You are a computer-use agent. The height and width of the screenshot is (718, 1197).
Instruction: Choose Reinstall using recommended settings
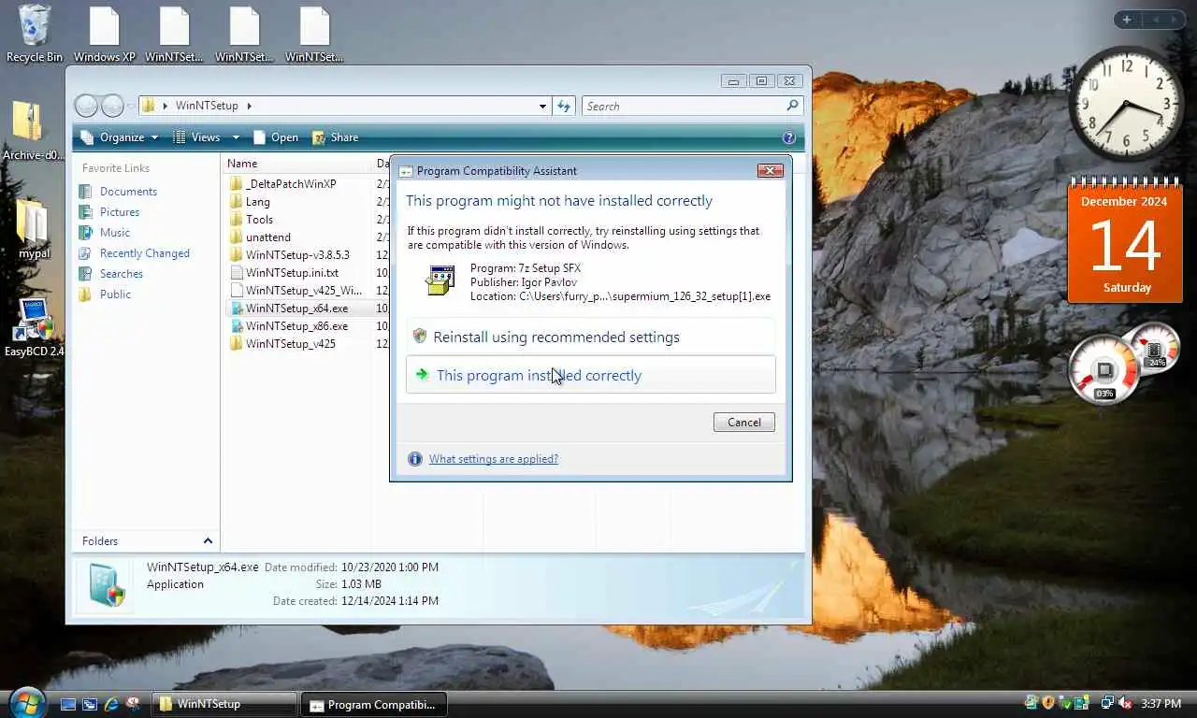[590, 337]
